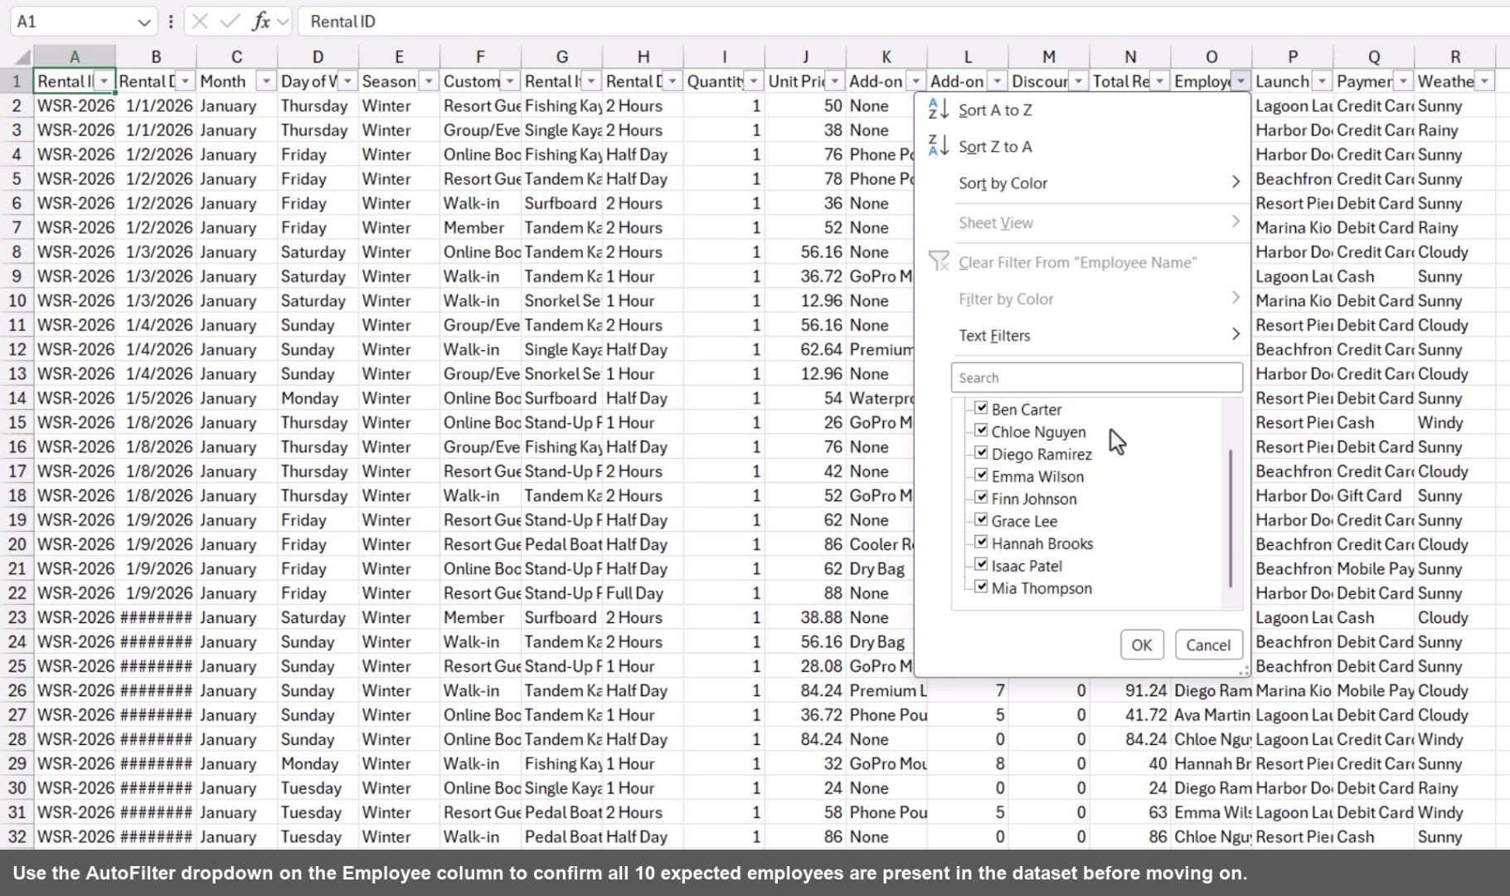
Task: Uncheck the Emma Wilson checkbox
Action: [981, 475]
